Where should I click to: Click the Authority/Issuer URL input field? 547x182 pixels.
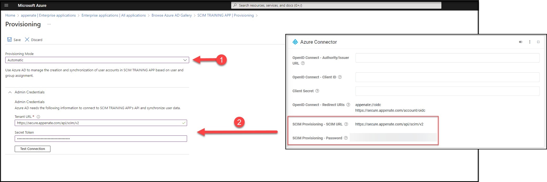coord(447,58)
